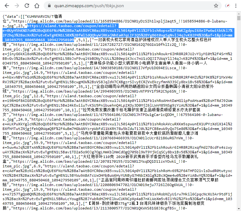Click text "正品官网南师南怀瑾肚脐"

pos(123,180)
